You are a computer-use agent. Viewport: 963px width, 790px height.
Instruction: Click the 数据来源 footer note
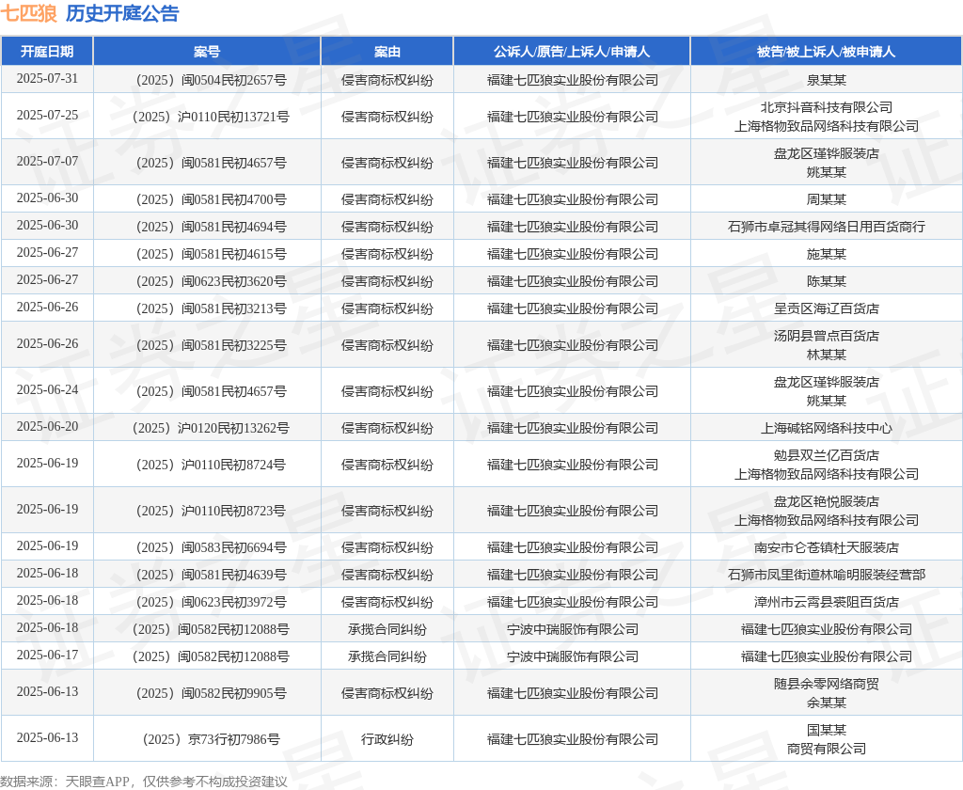[144, 782]
